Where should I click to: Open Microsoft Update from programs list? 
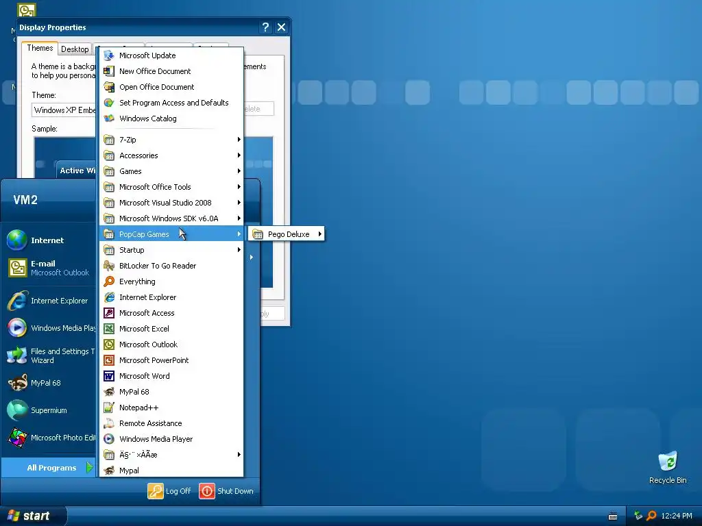click(171, 55)
